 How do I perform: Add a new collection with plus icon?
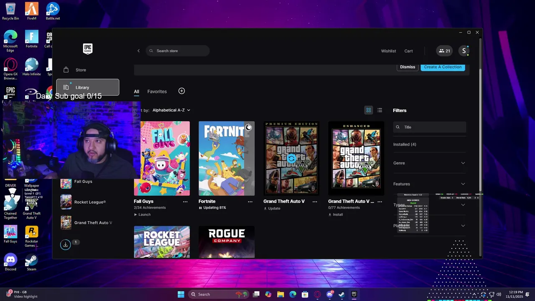tap(181, 91)
